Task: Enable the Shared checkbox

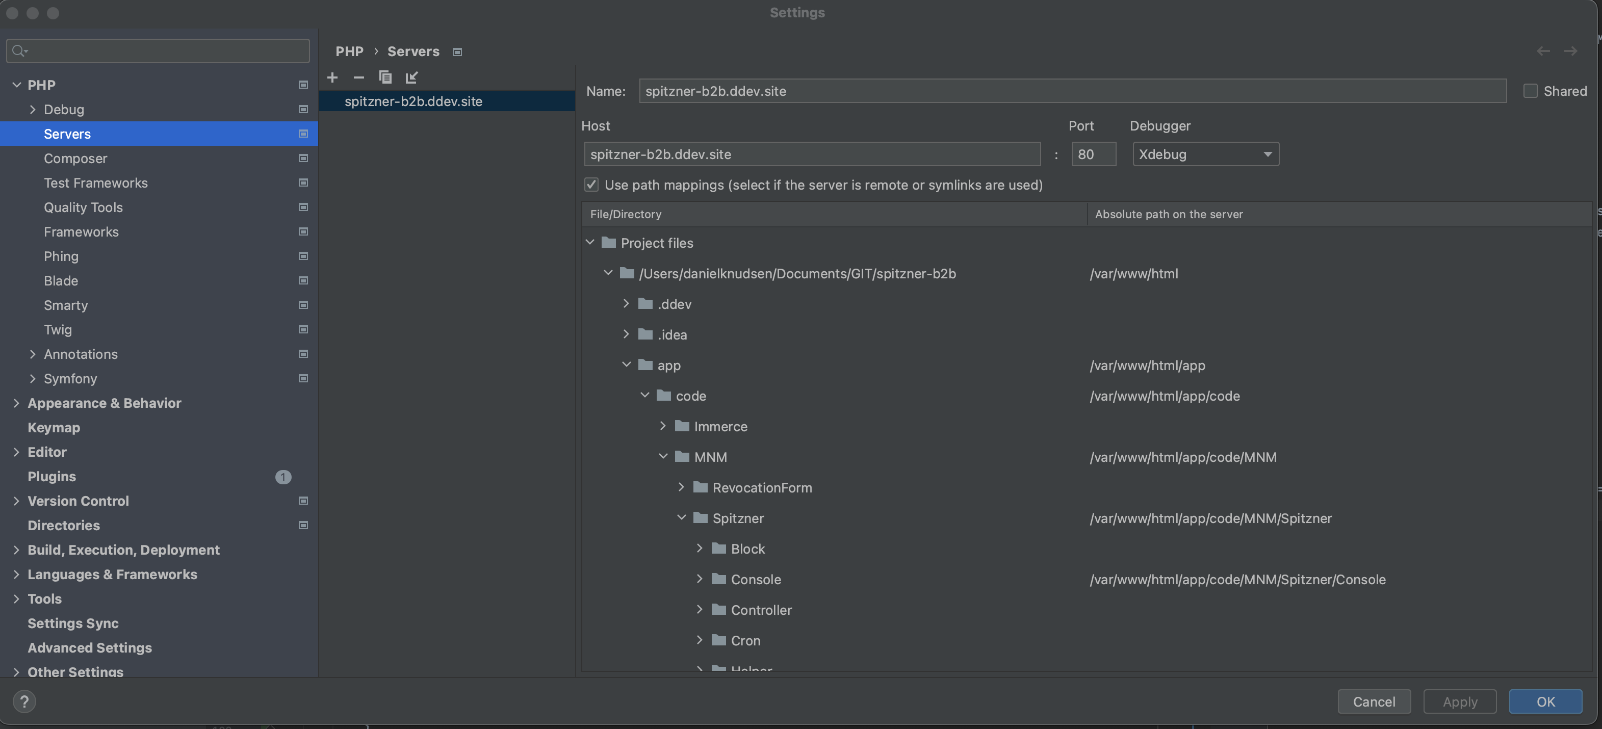Action: 1531,91
